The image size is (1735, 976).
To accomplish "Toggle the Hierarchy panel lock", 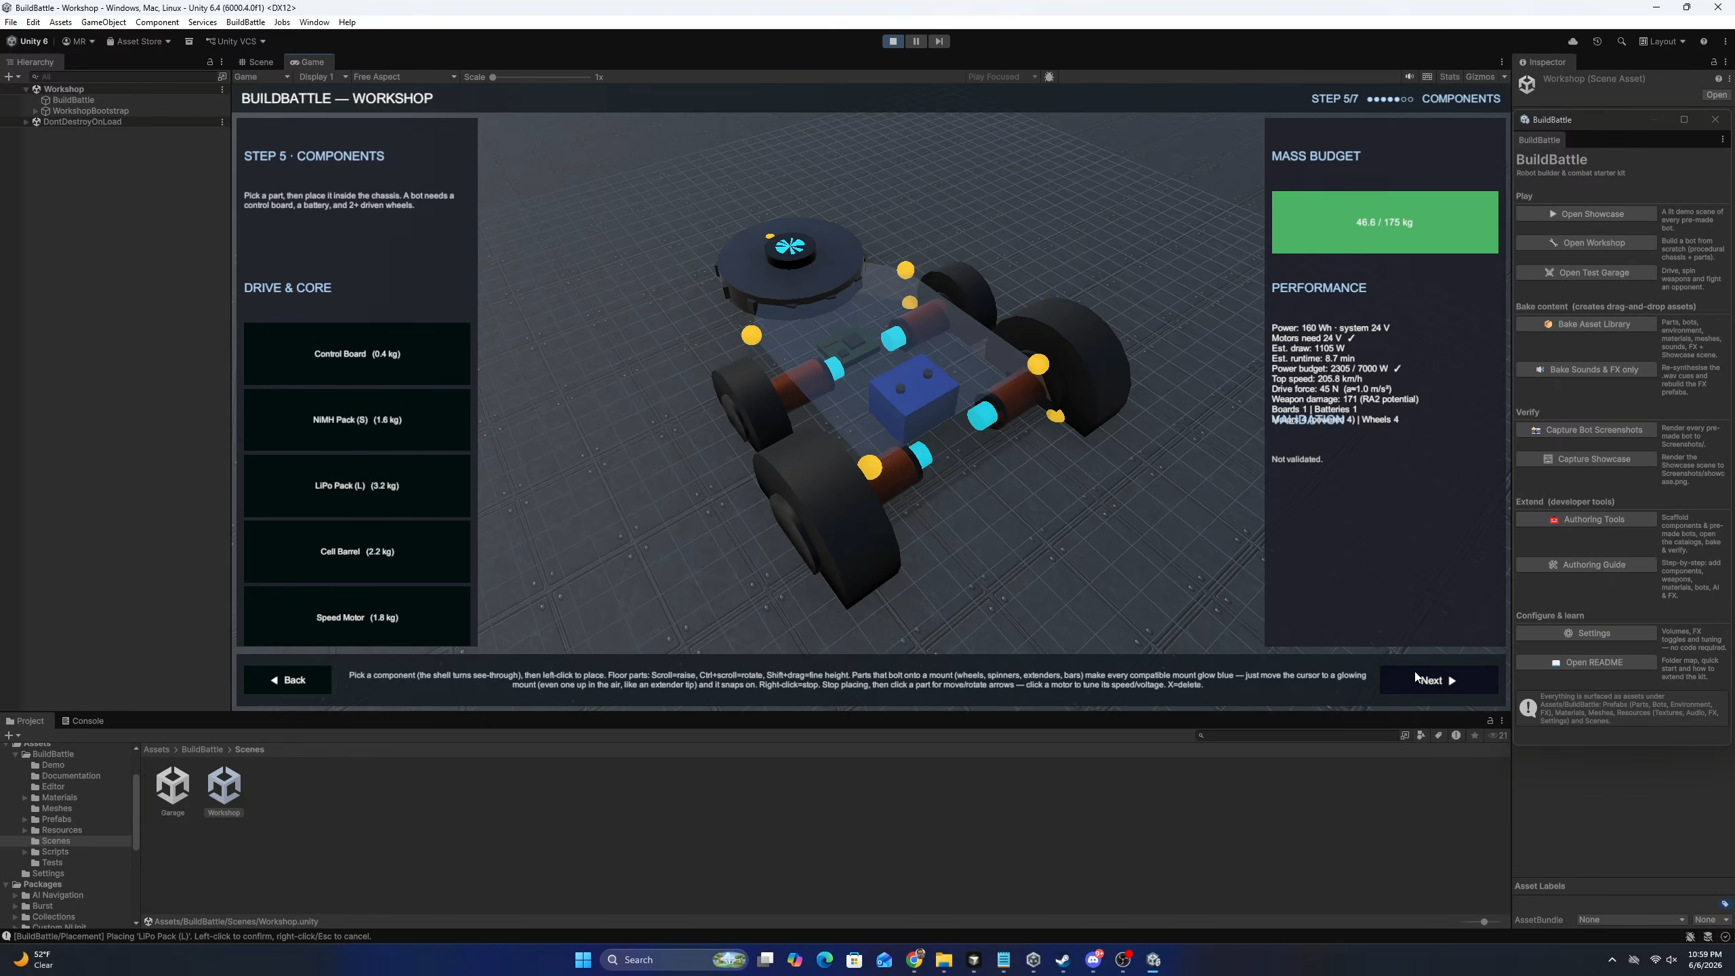I will tap(210, 62).
